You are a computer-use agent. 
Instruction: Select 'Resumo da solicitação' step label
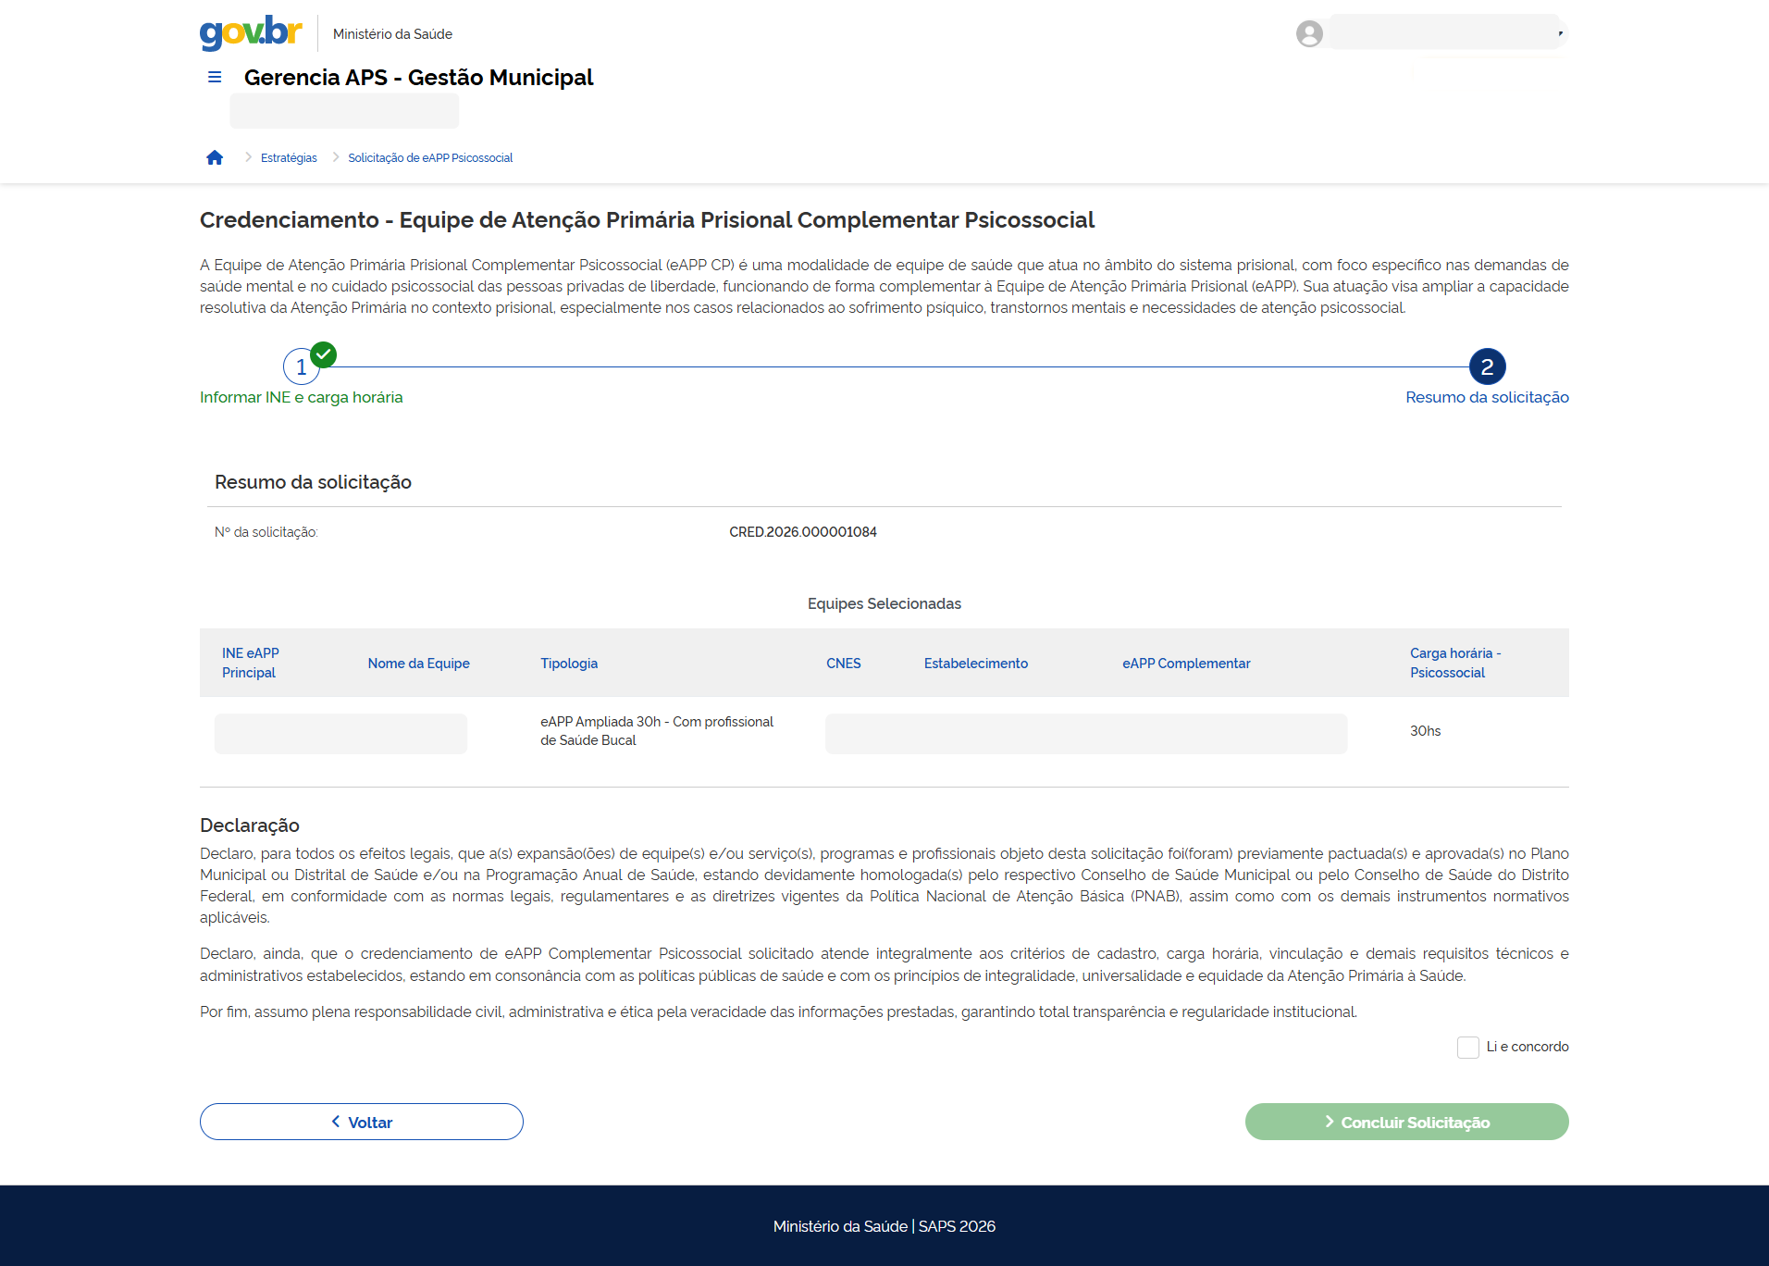(1487, 397)
